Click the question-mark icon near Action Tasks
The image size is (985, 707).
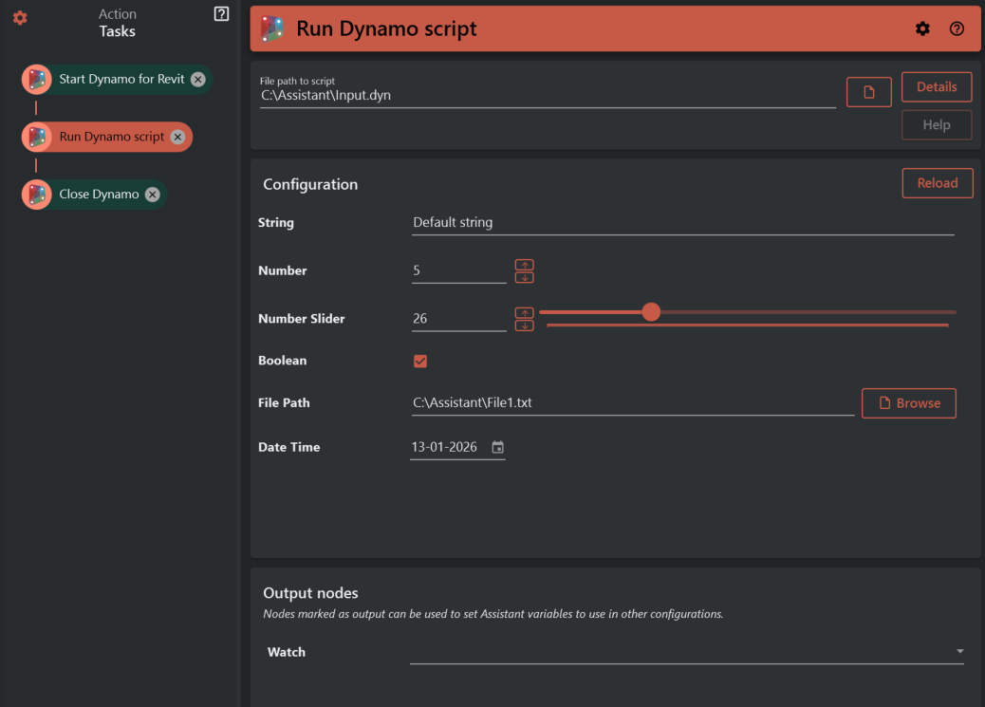click(221, 12)
